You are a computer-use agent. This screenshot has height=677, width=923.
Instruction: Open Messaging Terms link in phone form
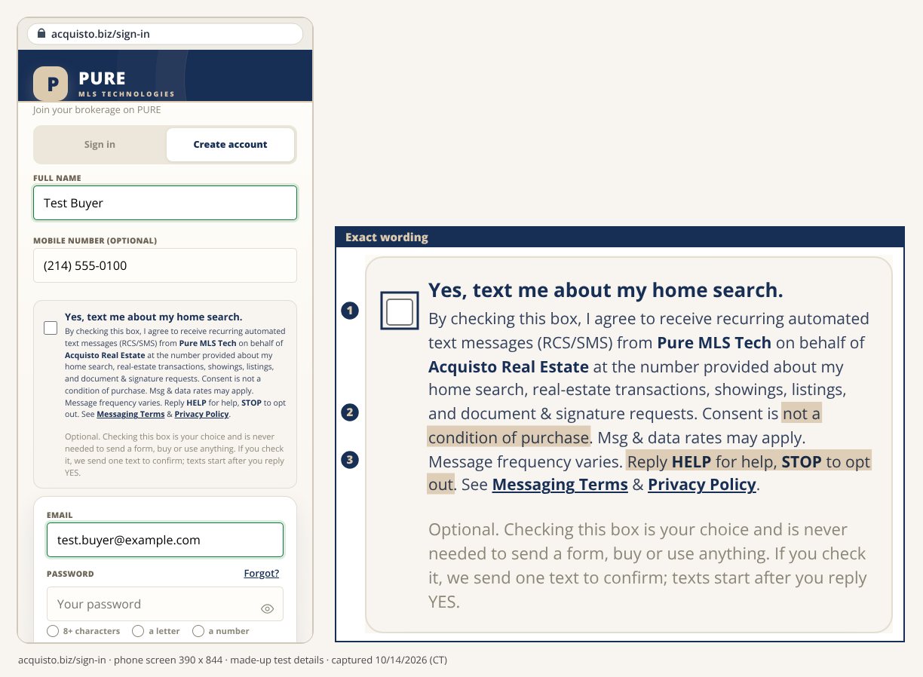130,414
